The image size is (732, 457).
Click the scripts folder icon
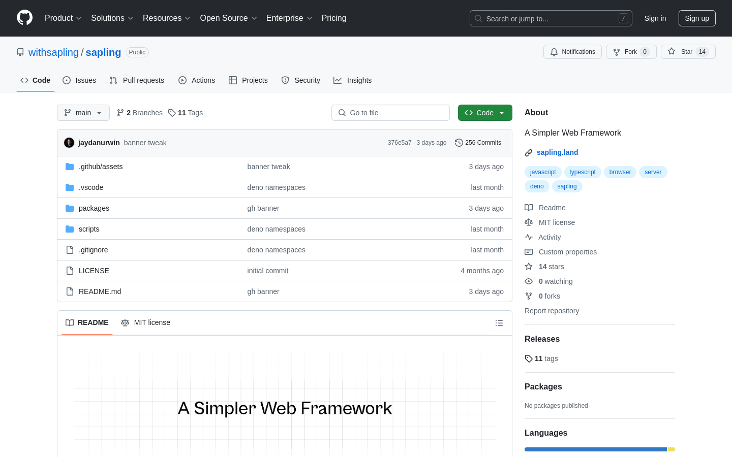70,229
